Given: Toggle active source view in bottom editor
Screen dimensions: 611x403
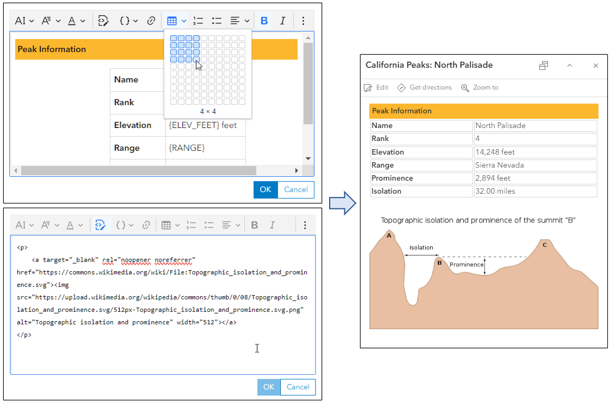Looking at the screenshot, I should tap(100, 225).
